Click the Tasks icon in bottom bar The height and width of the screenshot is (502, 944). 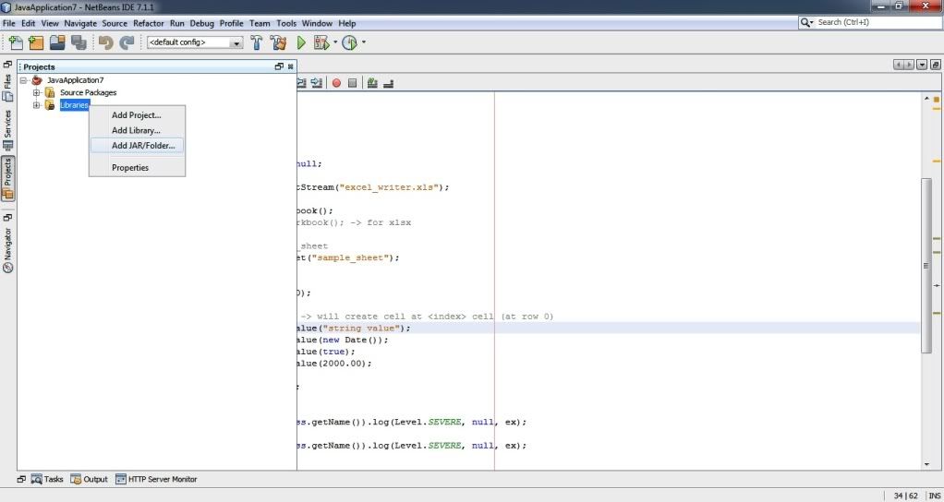[x=37, y=479]
